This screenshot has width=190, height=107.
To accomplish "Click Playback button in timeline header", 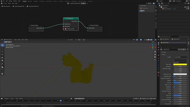I will tap(7, 99).
